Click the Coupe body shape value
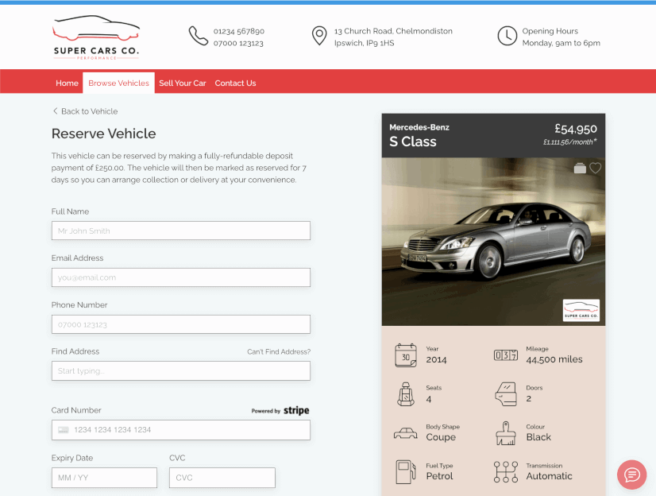This screenshot has height=496, width=656. [x=441, y=437]
